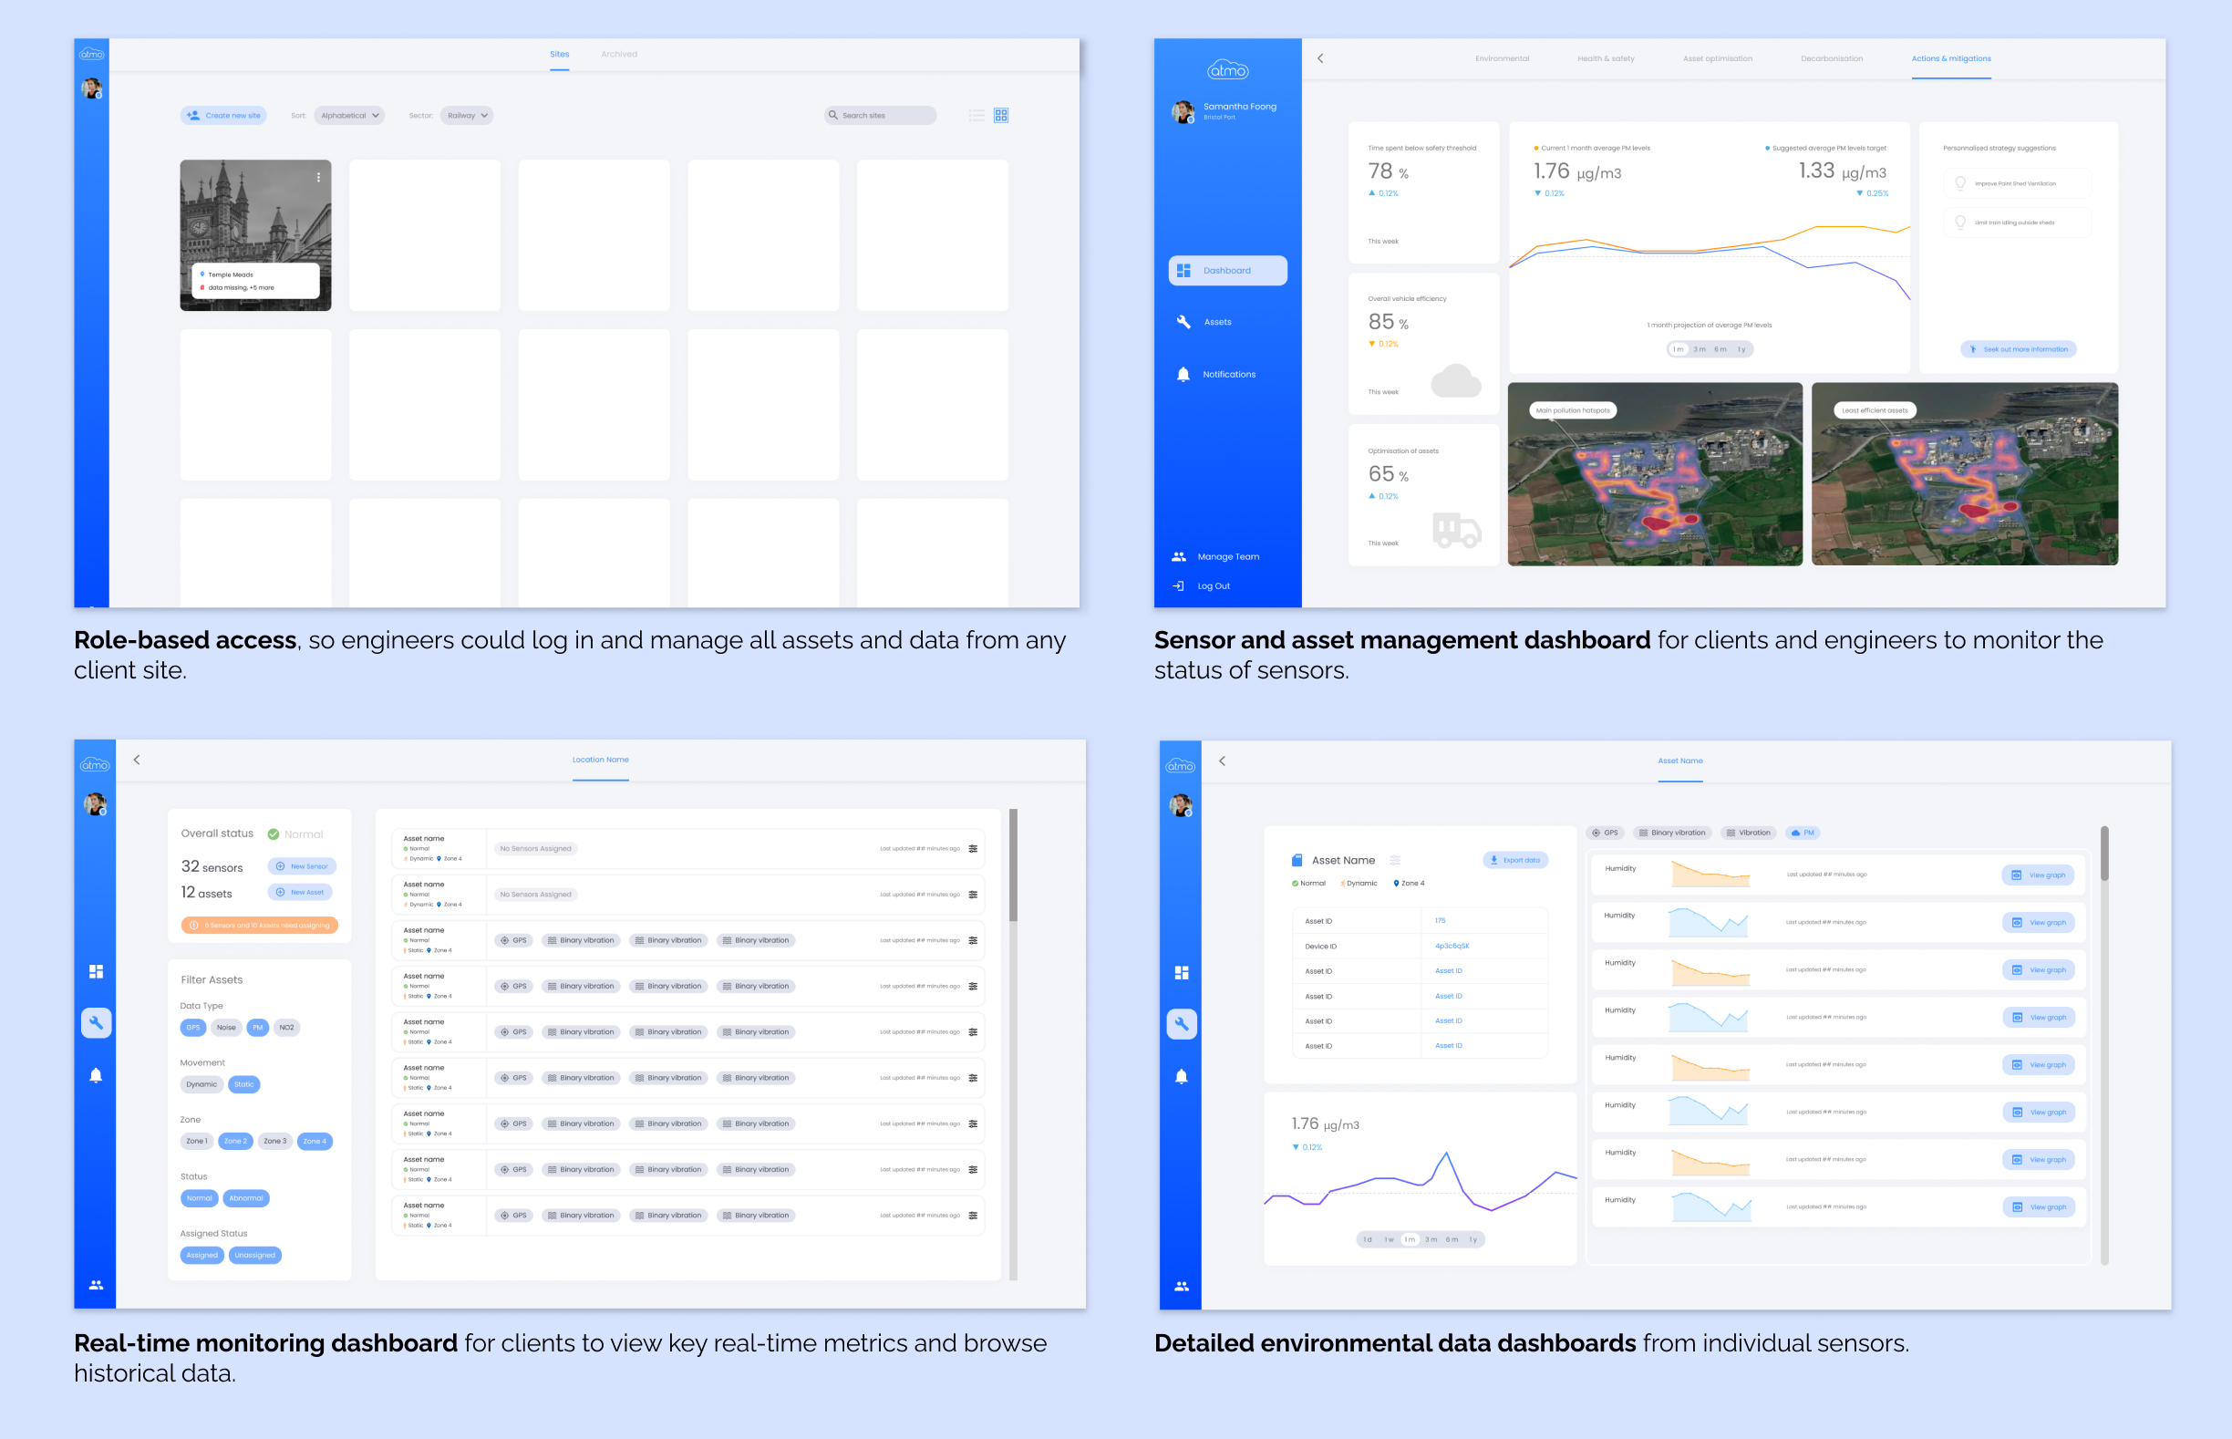2232x1439 pixels.
Task: Toggle the Zone 3 filter chip
Action: click(274, 1141)
